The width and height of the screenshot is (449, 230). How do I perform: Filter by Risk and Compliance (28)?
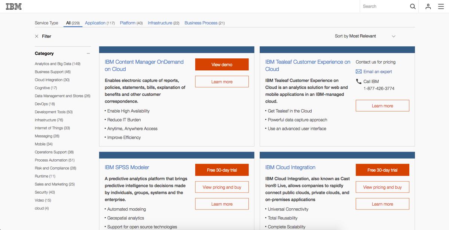(55, 168)
